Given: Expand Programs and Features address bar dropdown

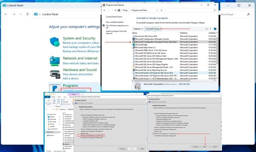Looking at the screenshot, I should (x=157, y=10).
